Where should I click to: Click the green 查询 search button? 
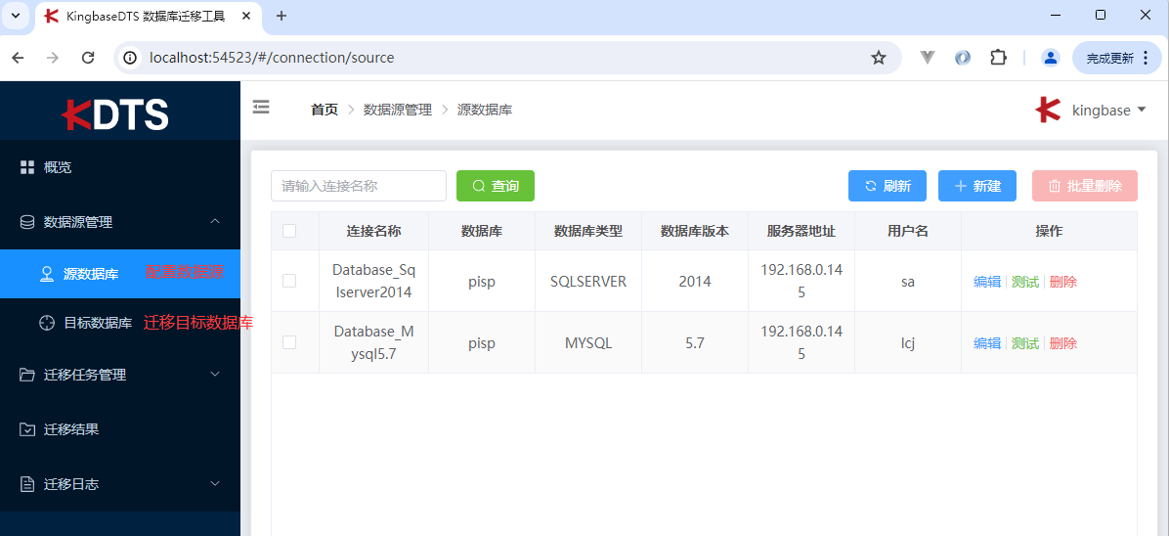pos(495,186)
